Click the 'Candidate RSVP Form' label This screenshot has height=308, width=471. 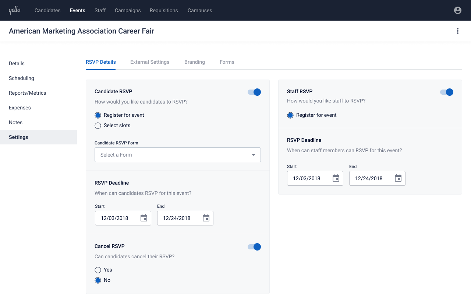point(116,143)
